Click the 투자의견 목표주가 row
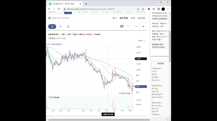 click(x=159, y=24)
